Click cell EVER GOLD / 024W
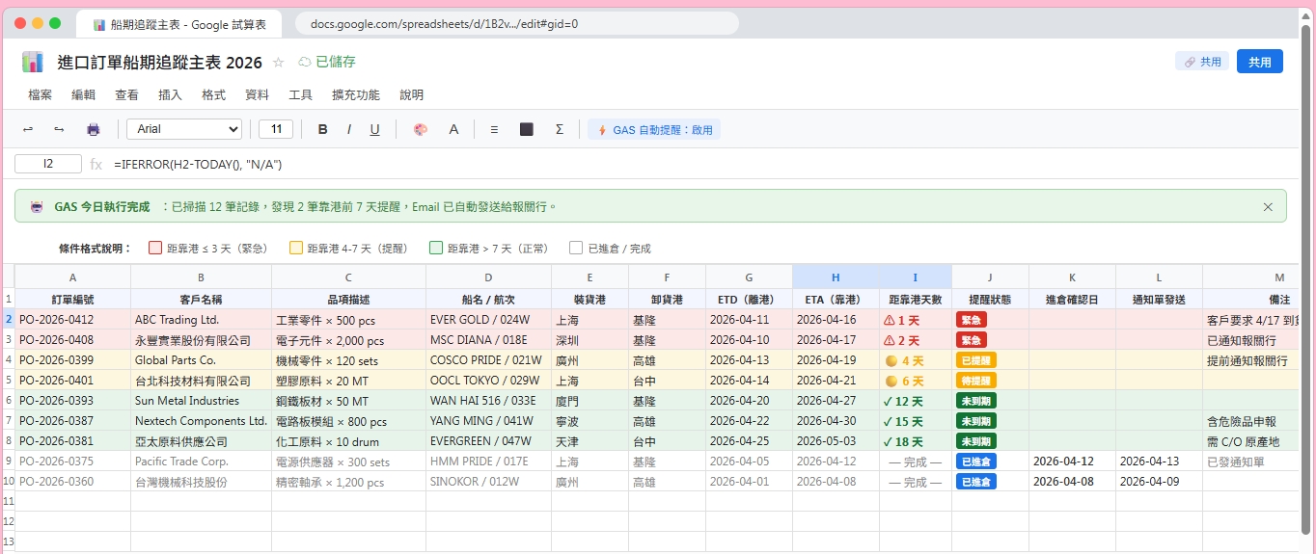 [x=488, y=320]
